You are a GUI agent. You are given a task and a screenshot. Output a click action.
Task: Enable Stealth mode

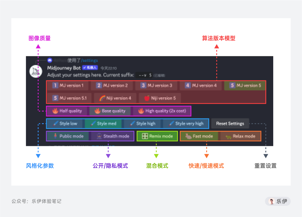click(x=113, y=136)
